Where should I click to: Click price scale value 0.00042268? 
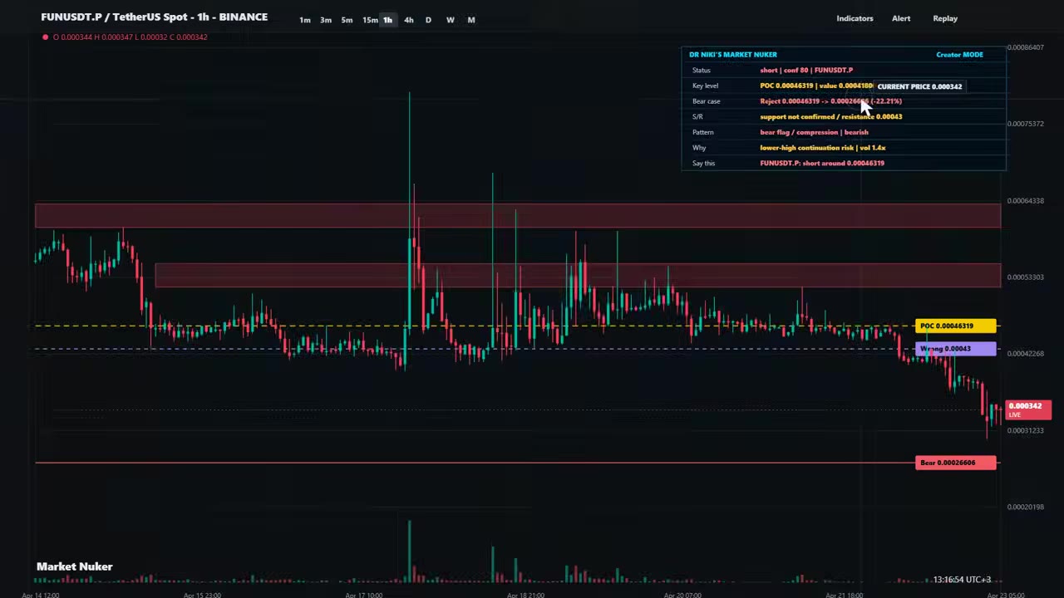click(1025, 353)
